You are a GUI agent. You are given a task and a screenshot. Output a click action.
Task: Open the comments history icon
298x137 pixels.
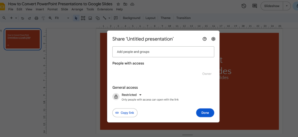point(255,6)
